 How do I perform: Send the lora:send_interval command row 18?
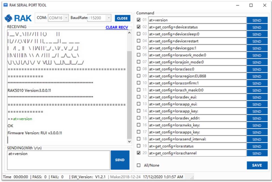coord(257,139)
